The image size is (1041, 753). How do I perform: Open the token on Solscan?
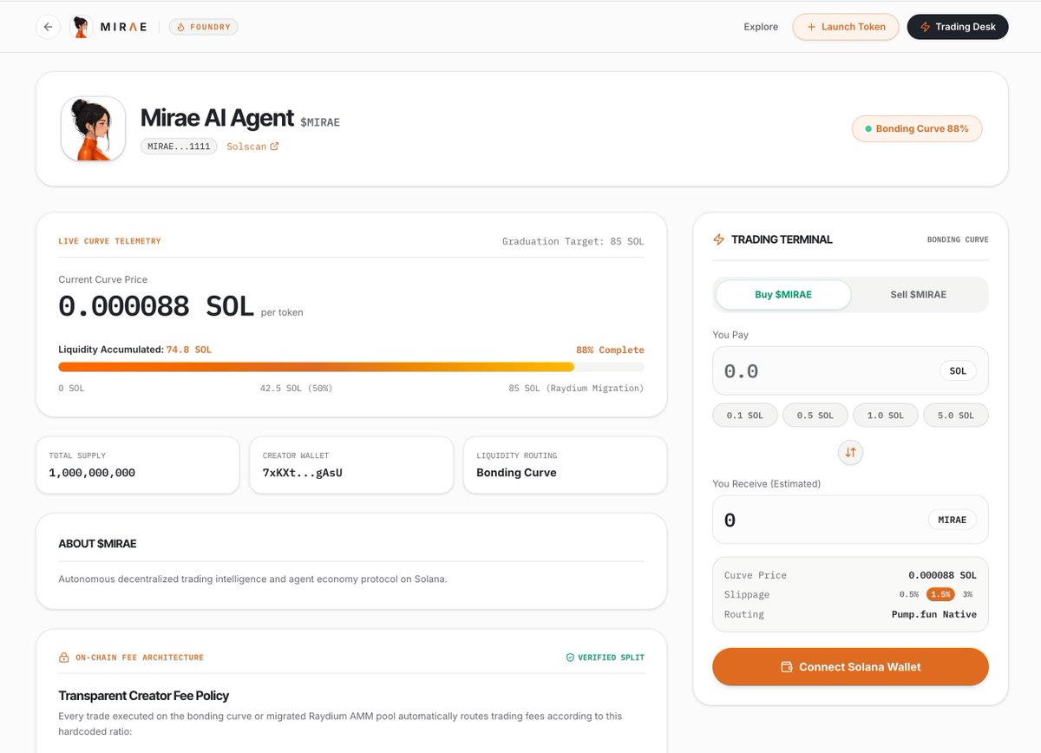[x=252, y=147]
